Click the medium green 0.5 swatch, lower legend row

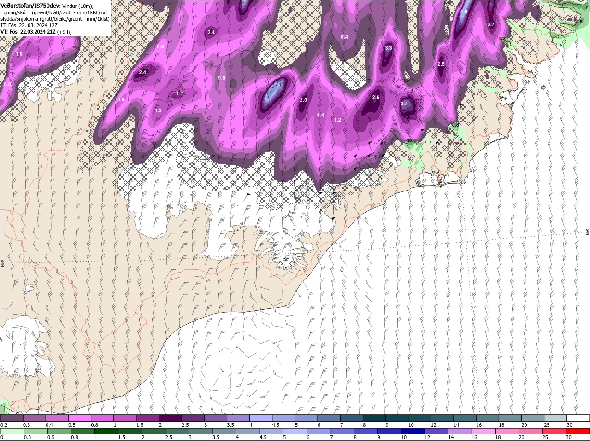(x=59, y=431)
